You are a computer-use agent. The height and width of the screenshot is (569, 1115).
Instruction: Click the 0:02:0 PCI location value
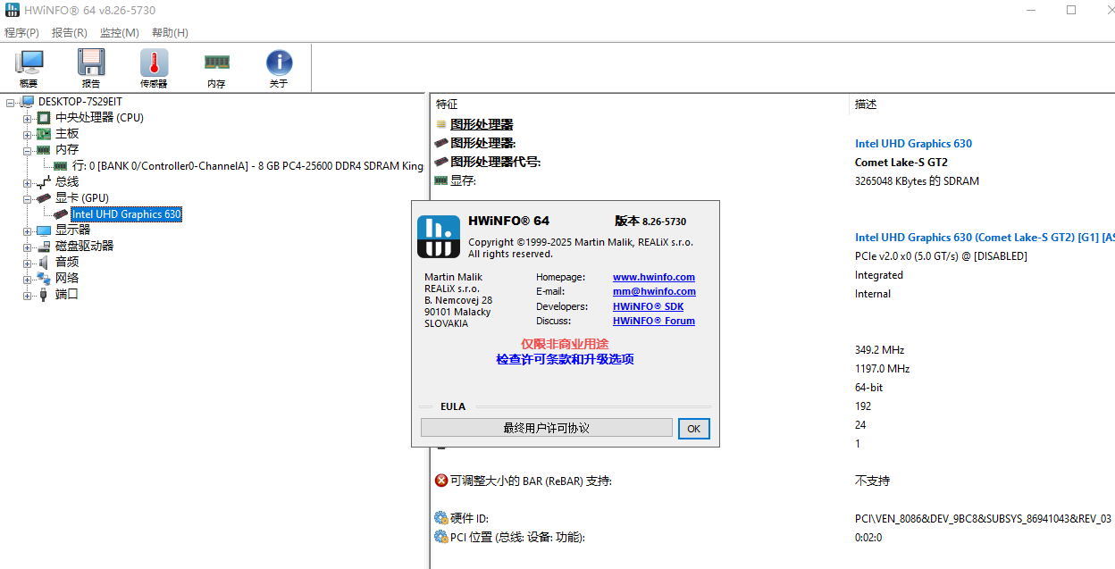868,537
